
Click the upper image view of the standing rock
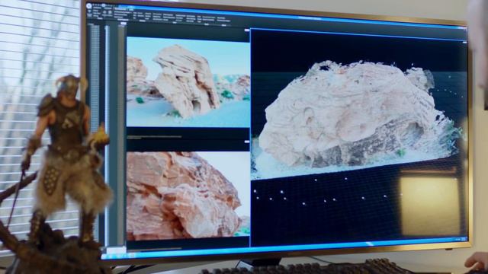click(188, 82)
